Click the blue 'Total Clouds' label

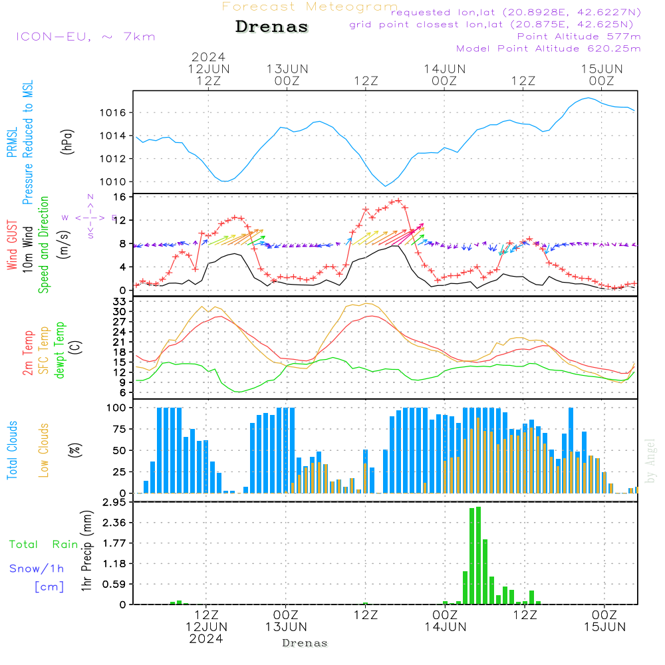[12, 450]
